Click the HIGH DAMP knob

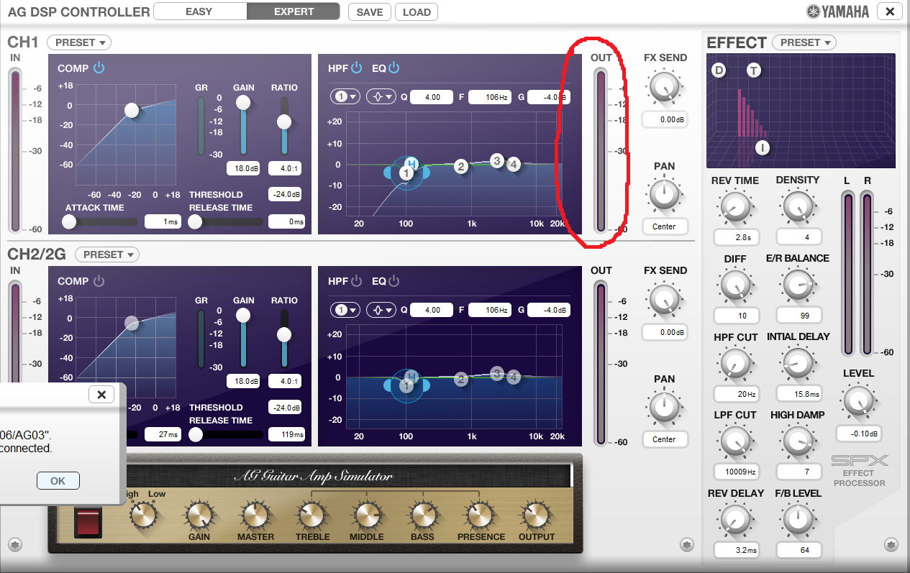tap(797, 442)
